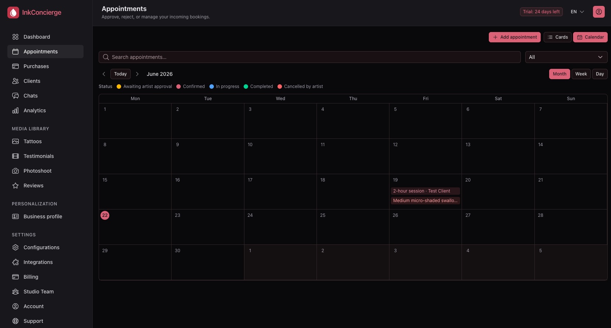
Task: Click the Billing card icon
Action: click(x=15, y=277)
